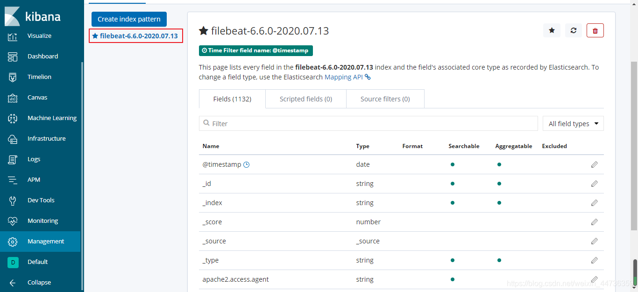Switch to the Fields (1132) tab
Screen dimensions: 638x292
[x=232, y=99]
